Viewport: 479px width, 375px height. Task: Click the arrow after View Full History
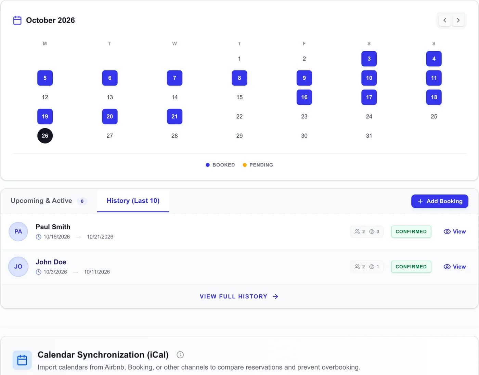pyautogui.click(x=275, y=296)
